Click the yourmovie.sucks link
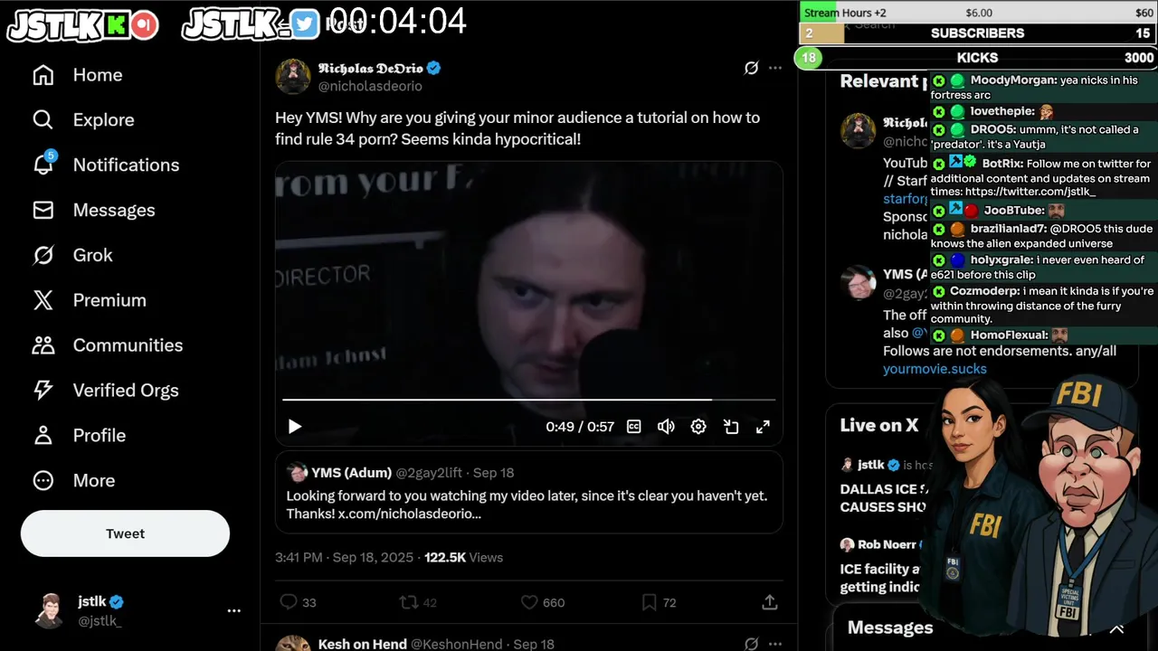The image size is (1158, 651). point(935,369)
